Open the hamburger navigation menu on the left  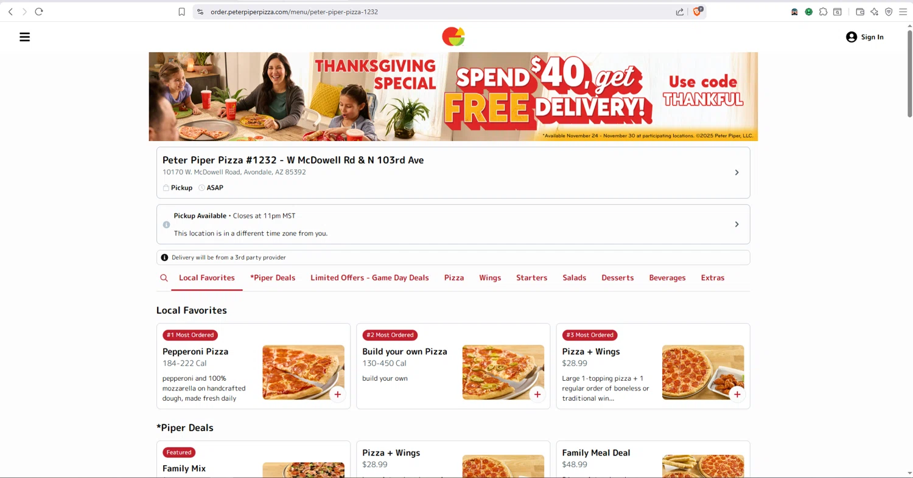24,37
